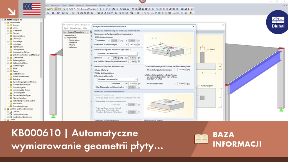The height and width of the screenshot is (162, 288).
Task: Close the RF-FUND Pro window behind dialog
Action: click(223, 25)
